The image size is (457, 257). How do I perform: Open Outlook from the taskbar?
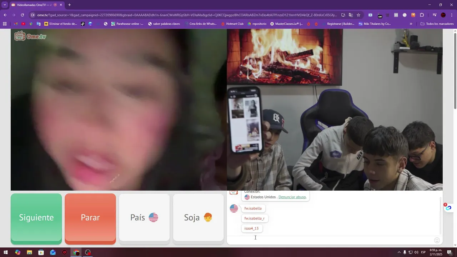[x=53, y=252]
